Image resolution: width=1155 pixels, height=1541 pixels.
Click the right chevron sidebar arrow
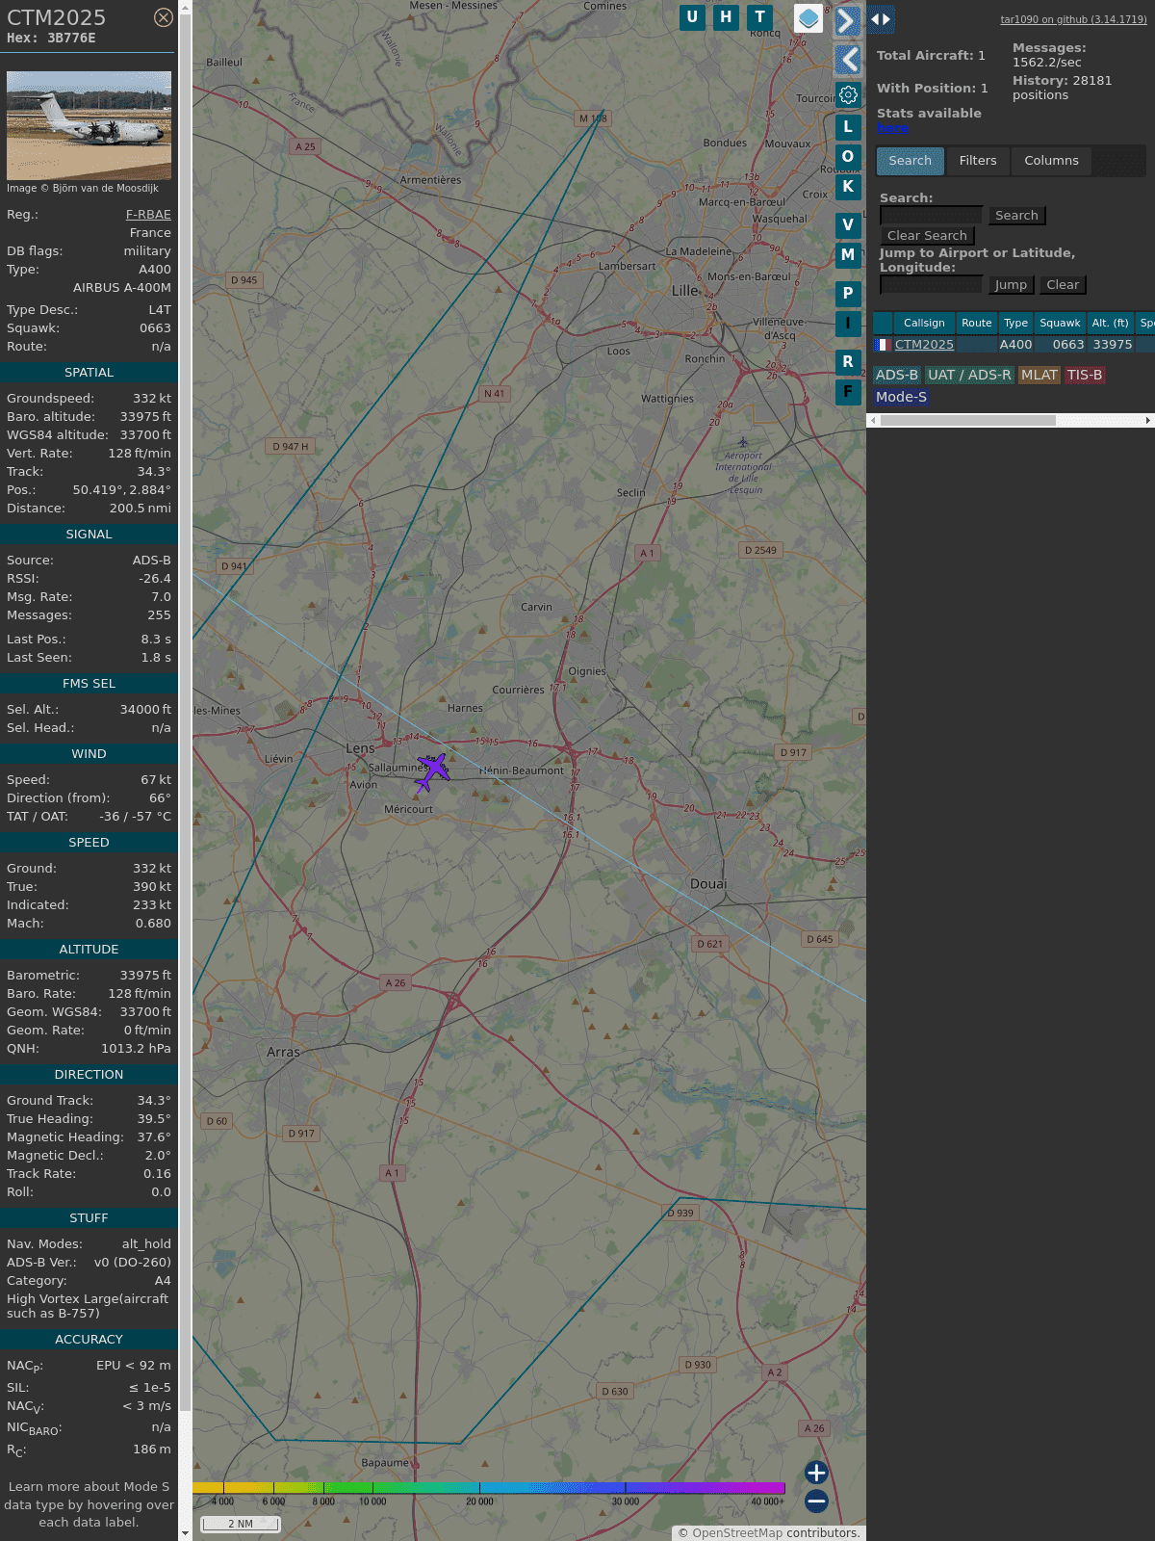[848, 21]
